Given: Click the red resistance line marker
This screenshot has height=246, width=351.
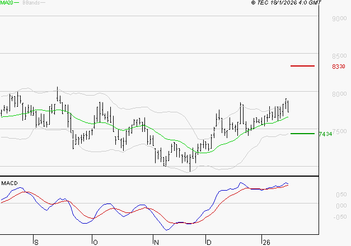Looking at the screenshot, I should tap(302, 66).
